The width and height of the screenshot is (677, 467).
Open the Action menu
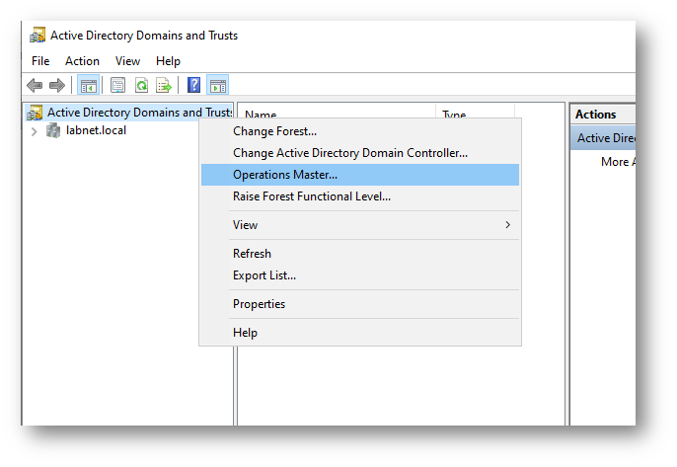click(82, 61)
